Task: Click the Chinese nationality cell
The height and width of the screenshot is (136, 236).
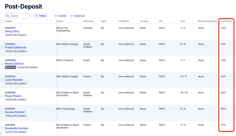Action: coord(88,28)
